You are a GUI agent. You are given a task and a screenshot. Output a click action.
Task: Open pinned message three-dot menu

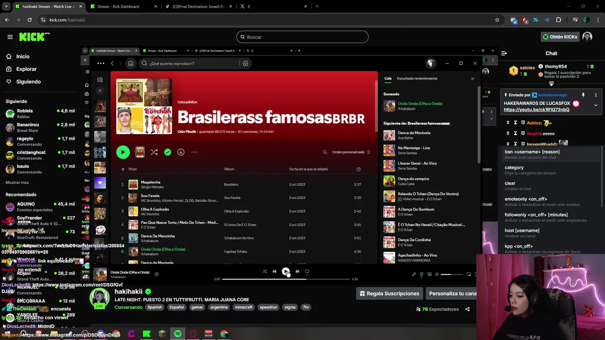pos(596,95)
